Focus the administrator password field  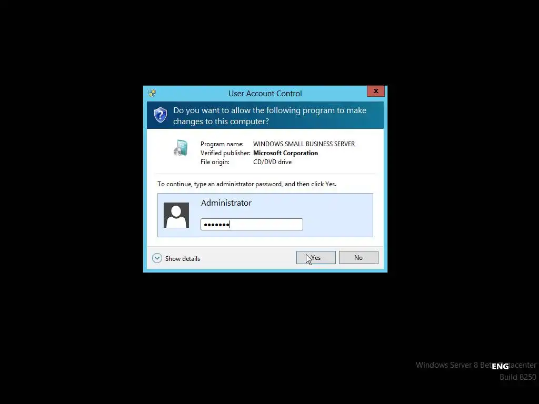(252, 224)
